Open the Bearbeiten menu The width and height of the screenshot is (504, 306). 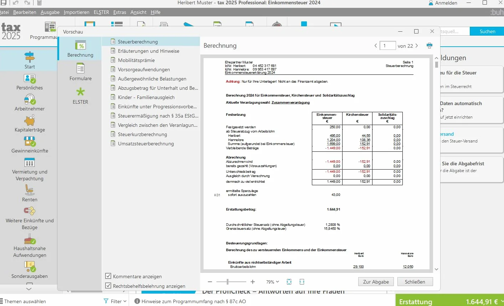[25, 12]
